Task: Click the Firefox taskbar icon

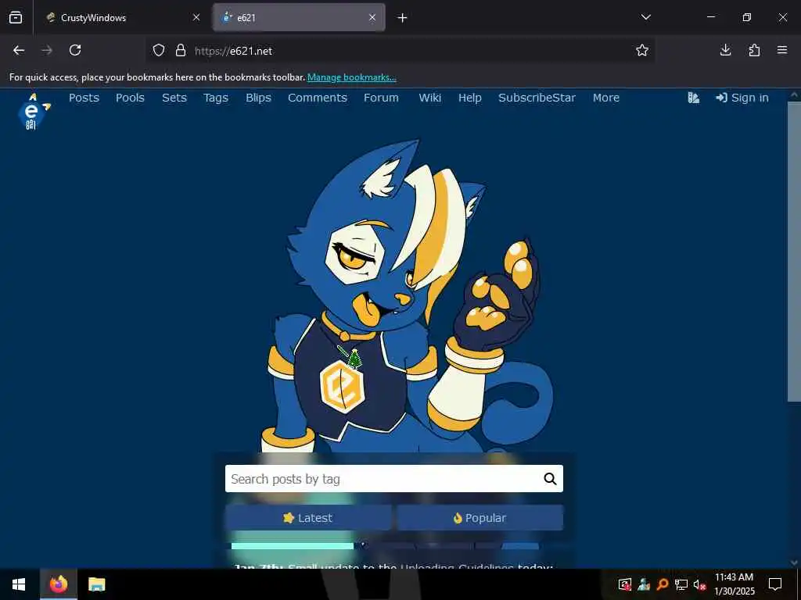Action: tap(58, 584)
